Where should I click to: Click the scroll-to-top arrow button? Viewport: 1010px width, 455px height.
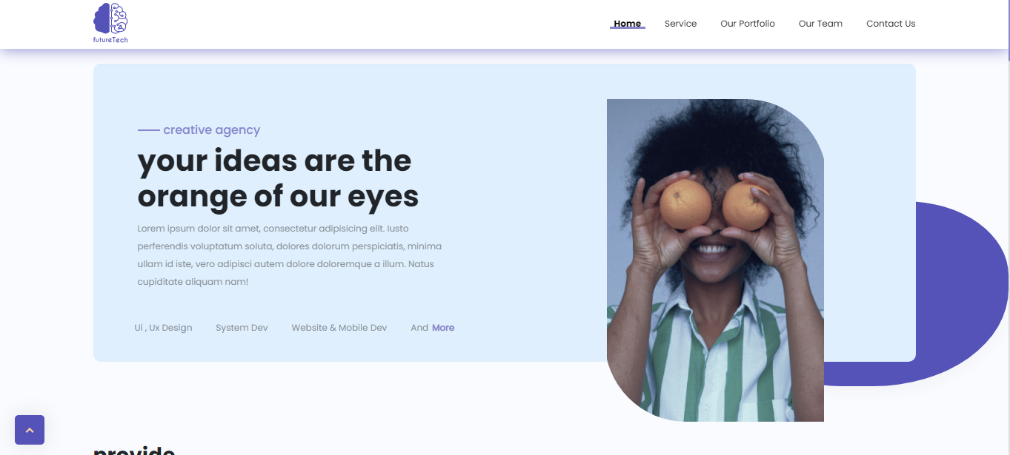point(30,430)
